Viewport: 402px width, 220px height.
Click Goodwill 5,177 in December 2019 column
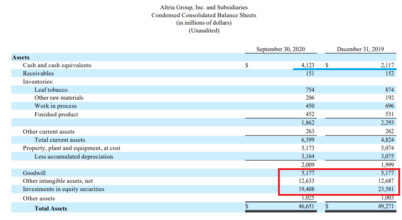[387, 173]
